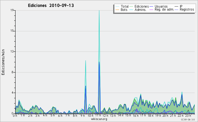This screenshot has width=198, height=122.
Task: Click the 'CC BY-SA 3.0' license text
Action: [188, 119]
